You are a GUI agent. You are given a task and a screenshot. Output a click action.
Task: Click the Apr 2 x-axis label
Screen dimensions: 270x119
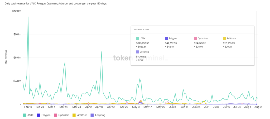[x=89, y=107]
